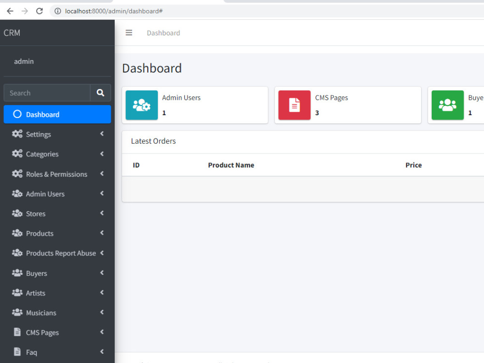Click the Products sidebar icon
484x363 pixels.
[17, 233]
